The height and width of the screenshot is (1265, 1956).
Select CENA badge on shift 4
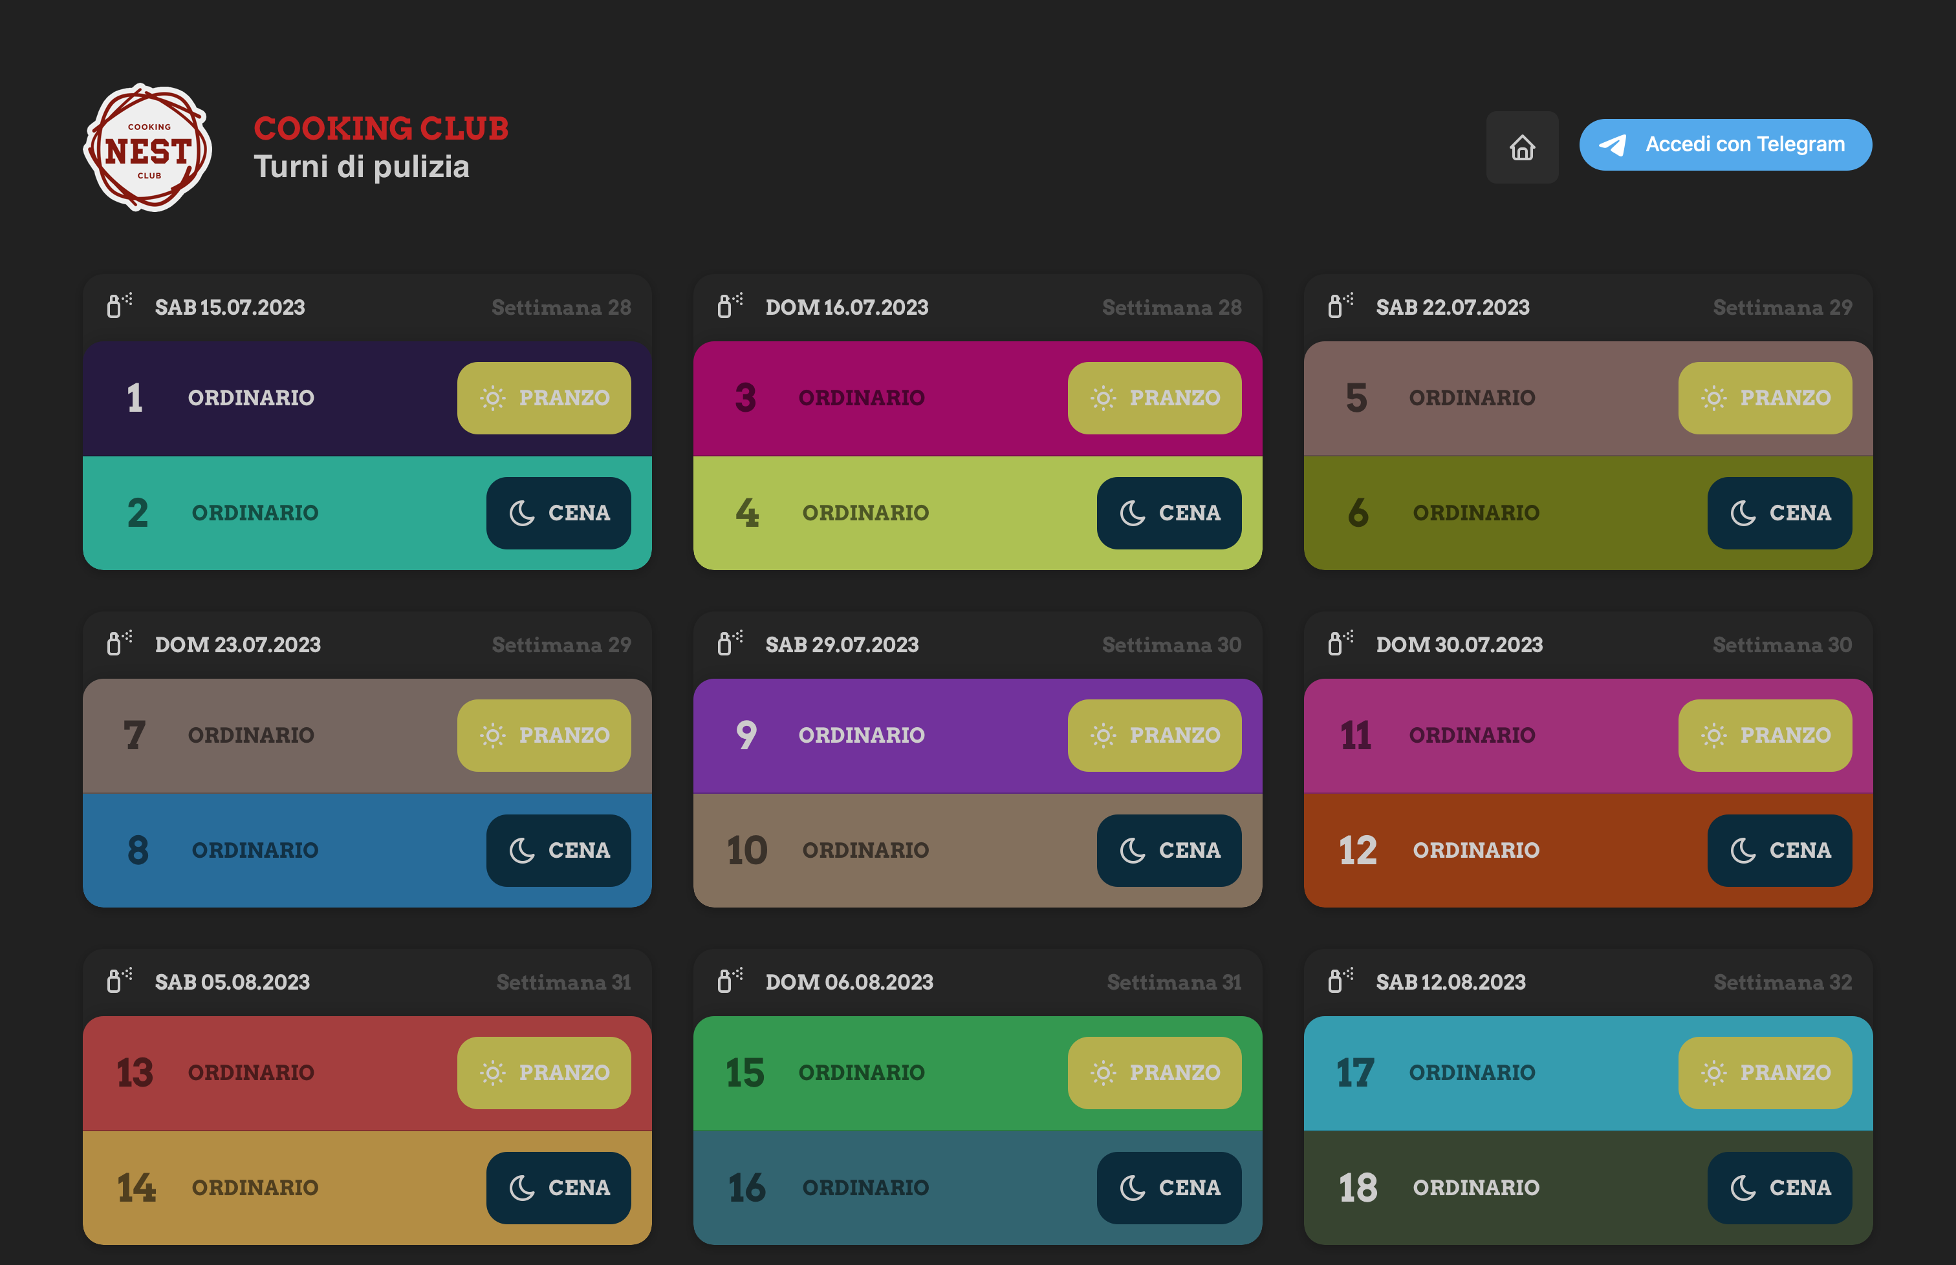pos(1168,513)
